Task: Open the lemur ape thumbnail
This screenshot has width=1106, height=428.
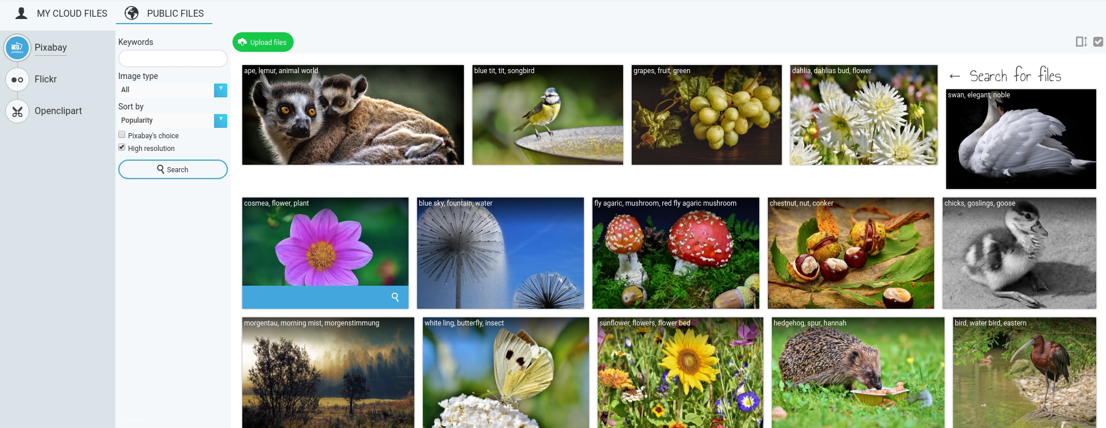Action: tap(353, 115)
